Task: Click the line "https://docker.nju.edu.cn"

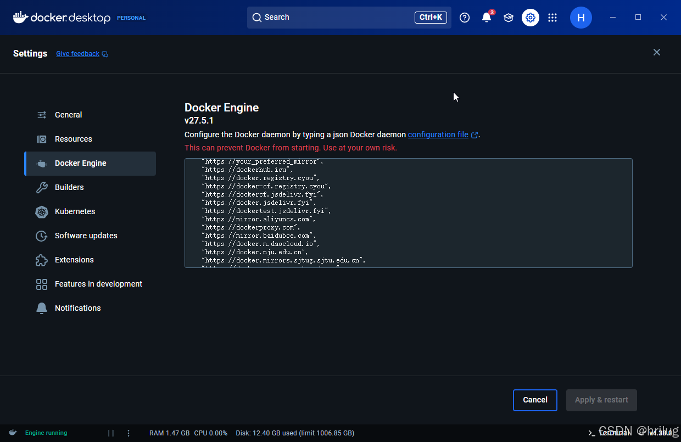Action: pyautogui.click(x=255, y=252)
